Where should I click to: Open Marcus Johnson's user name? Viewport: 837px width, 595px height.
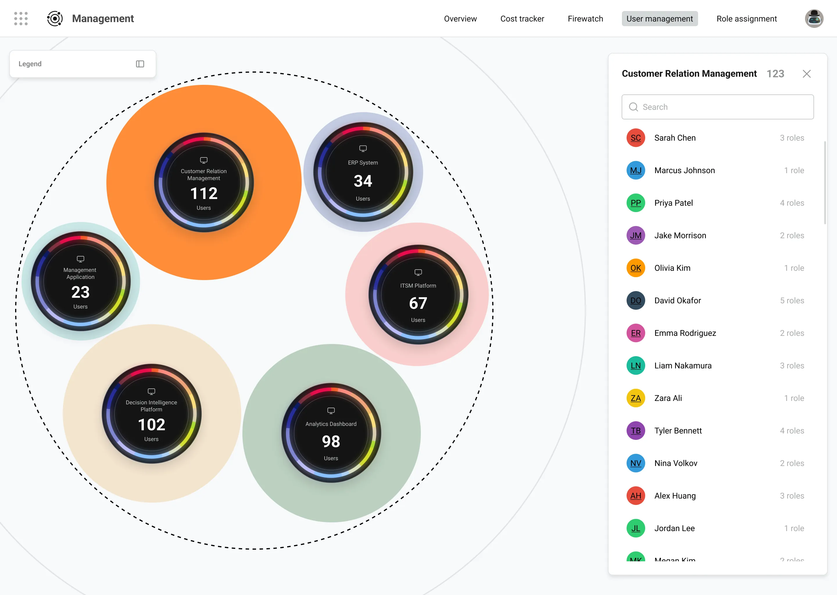pyautogui.click(x=684, y=170)
